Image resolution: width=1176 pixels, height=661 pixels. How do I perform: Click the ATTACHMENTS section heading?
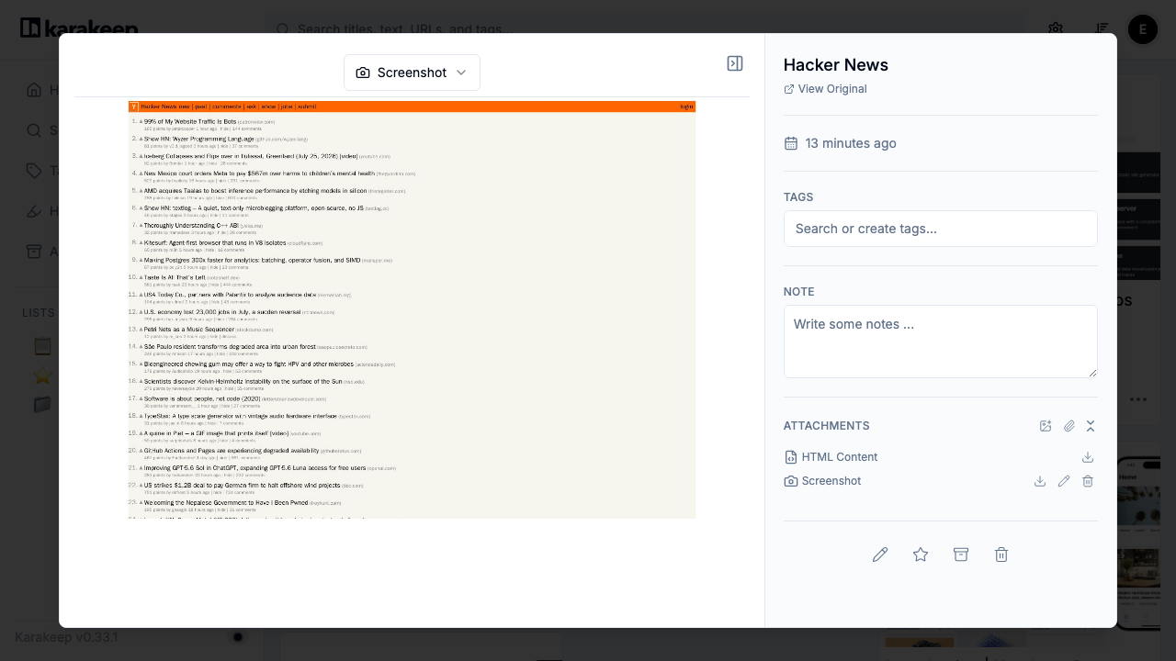click(x=827, y=426)
